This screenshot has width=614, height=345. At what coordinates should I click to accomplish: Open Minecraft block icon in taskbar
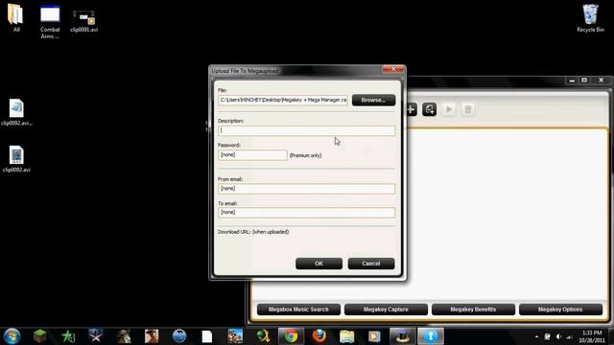coord(40,336)
